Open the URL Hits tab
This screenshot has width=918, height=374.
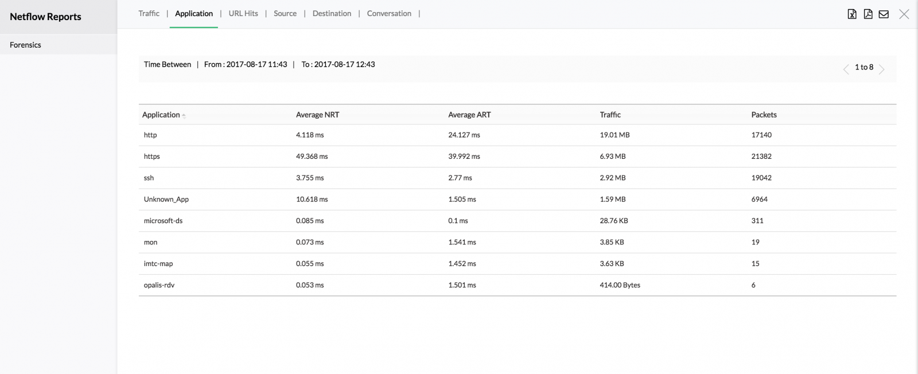click(x=243, y=14)
